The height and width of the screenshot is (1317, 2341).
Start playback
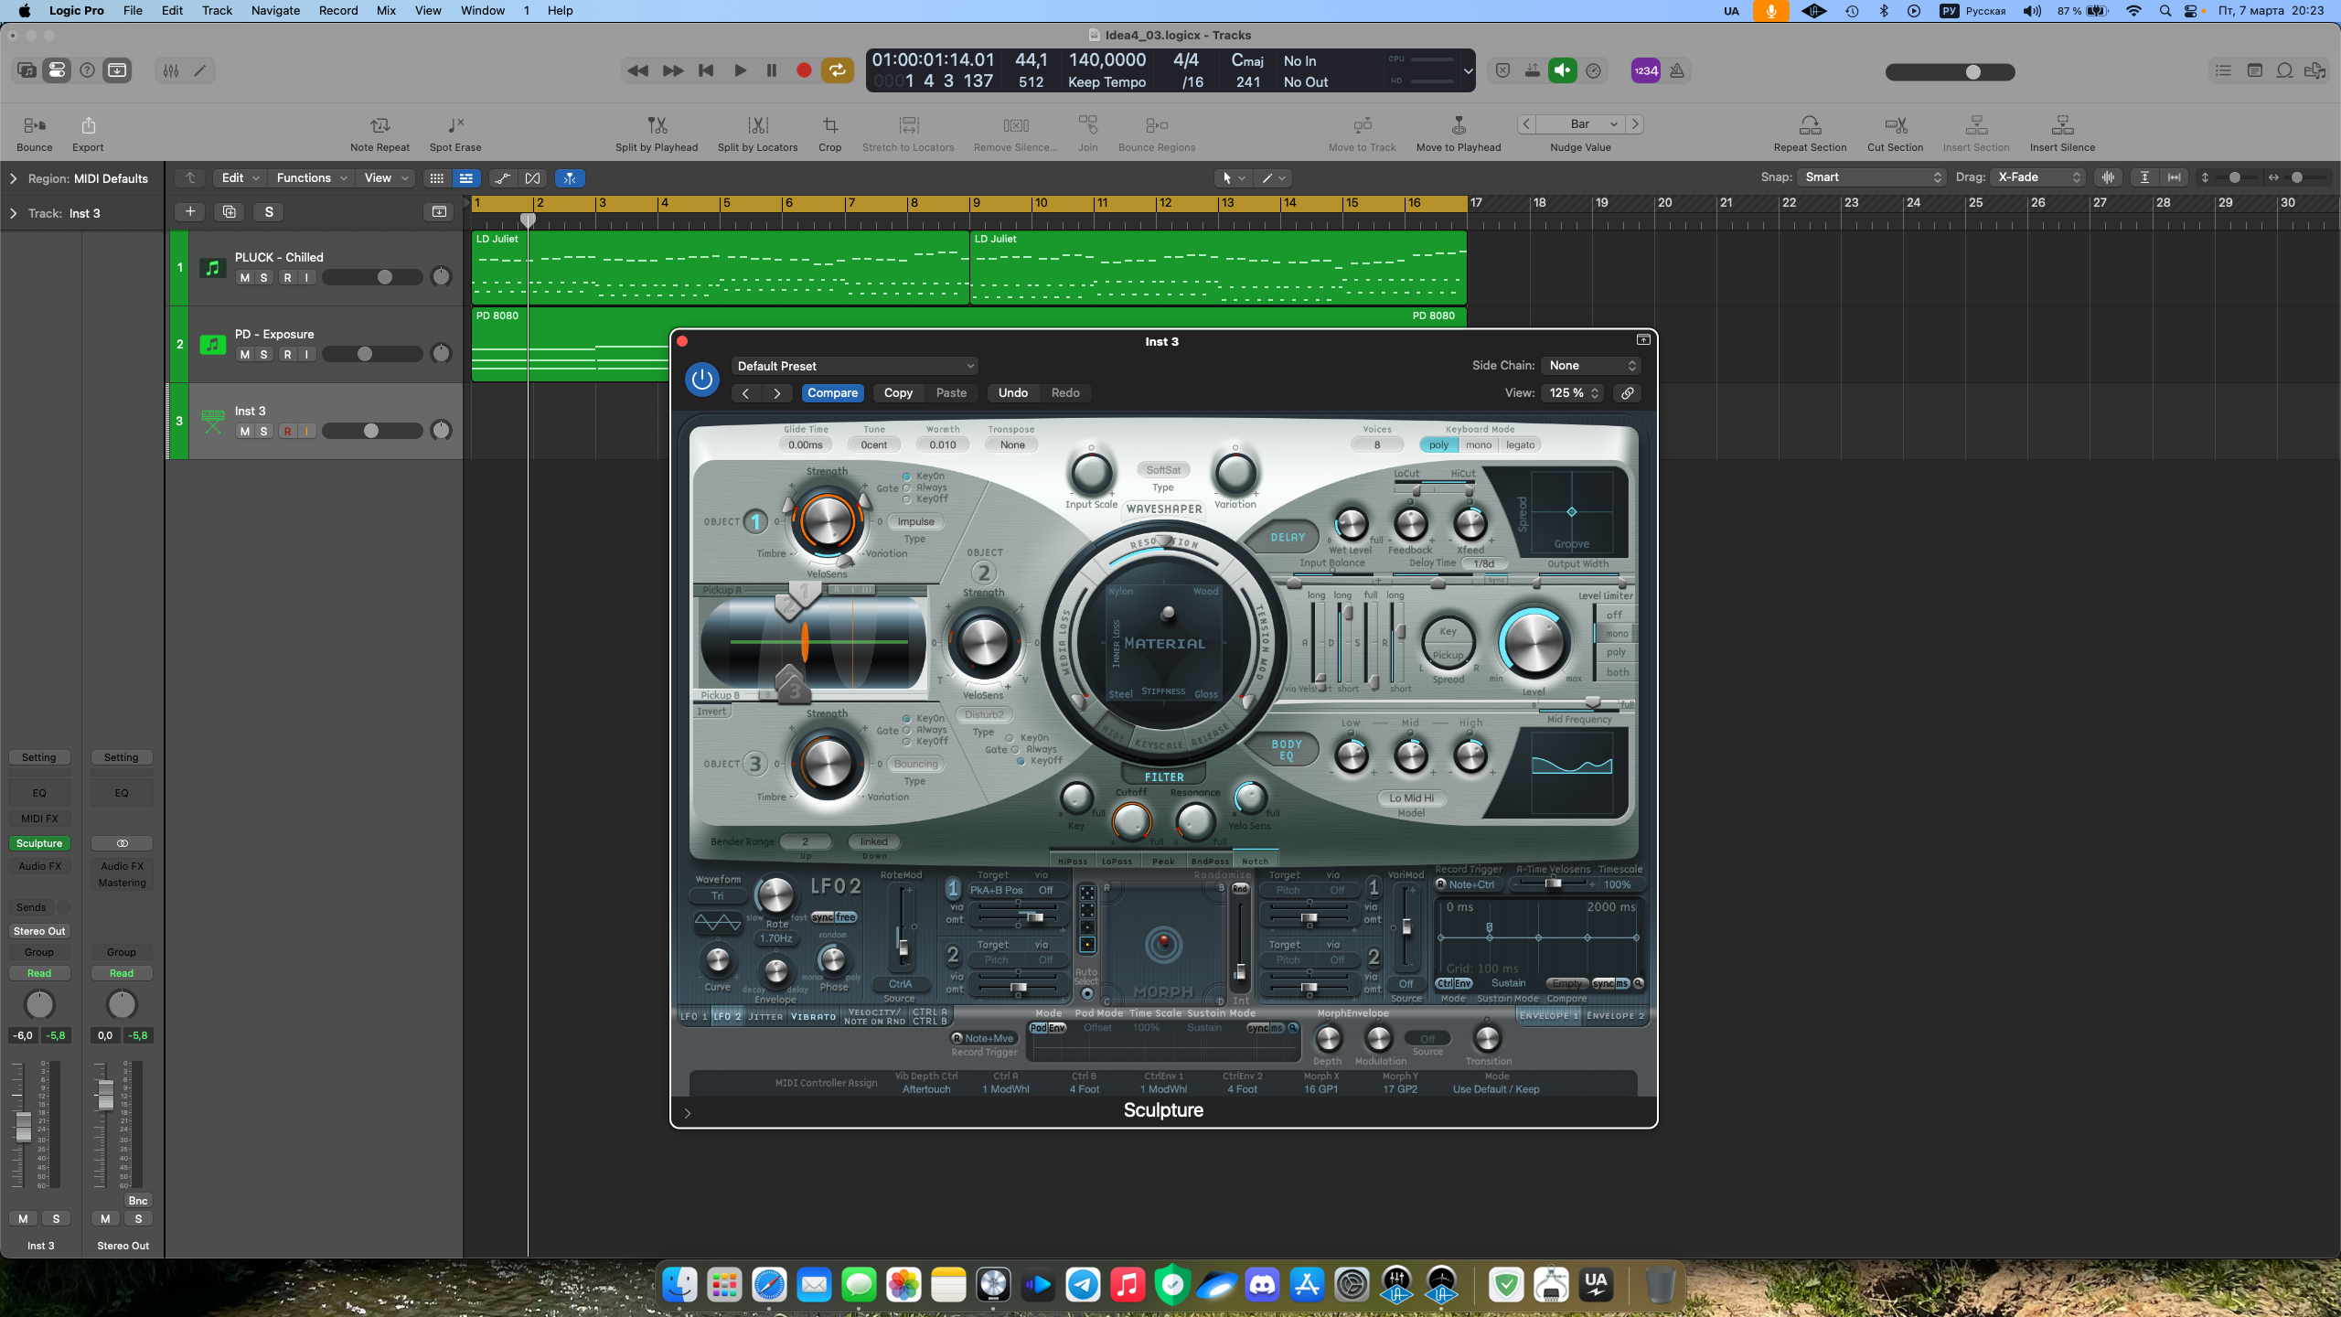pos(740,70)
